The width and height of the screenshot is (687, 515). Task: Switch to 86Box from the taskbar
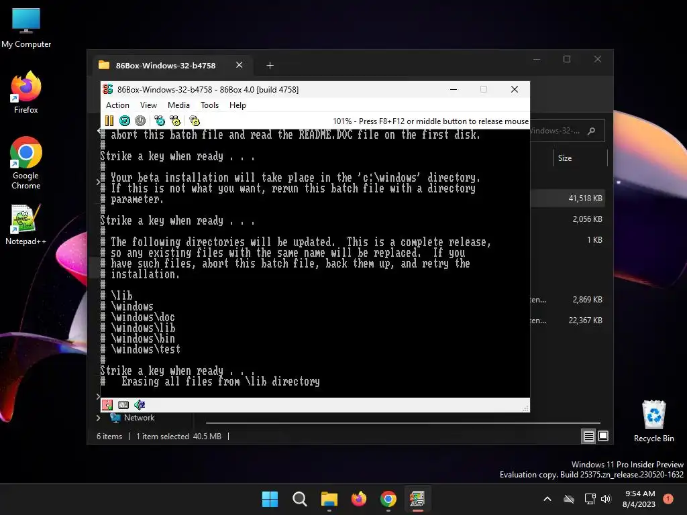click(x=417, y=499)
